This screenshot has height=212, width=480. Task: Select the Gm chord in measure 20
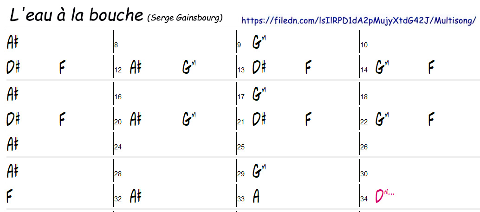[189, 120]
